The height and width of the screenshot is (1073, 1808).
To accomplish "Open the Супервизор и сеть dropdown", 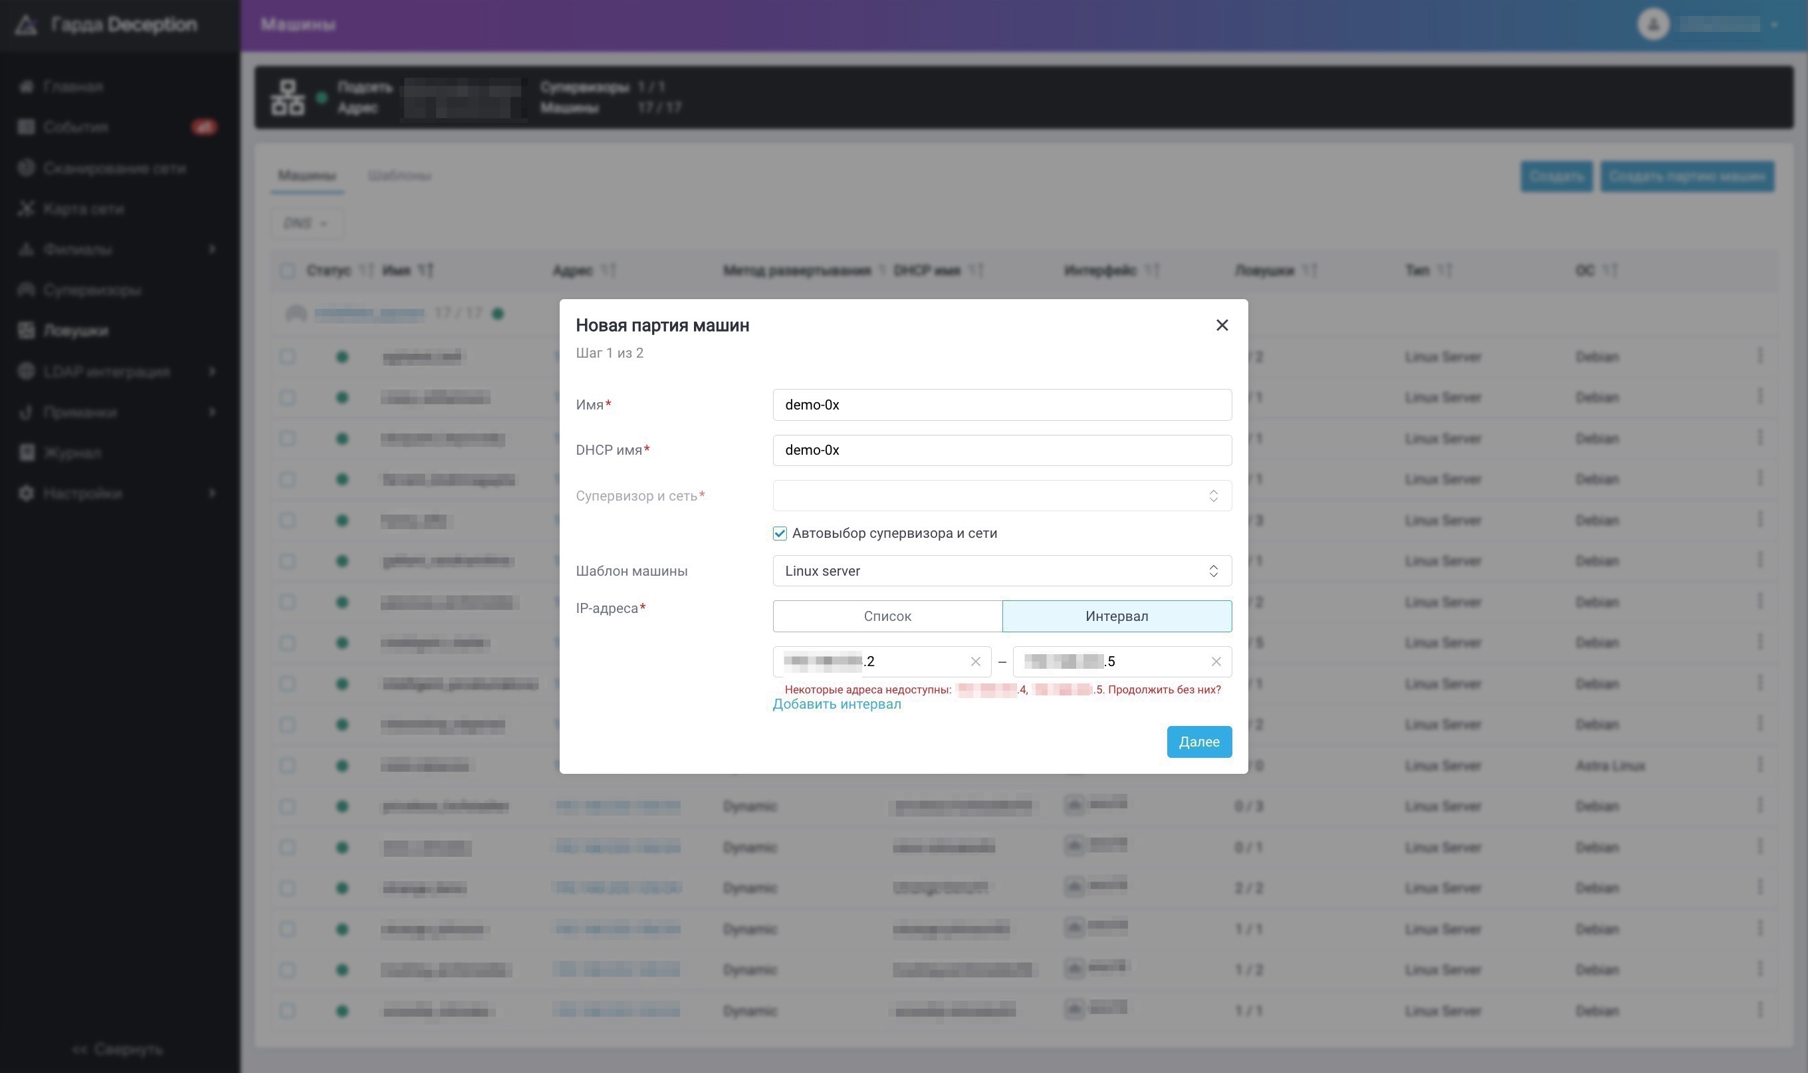I will [x=1001, y=496].
